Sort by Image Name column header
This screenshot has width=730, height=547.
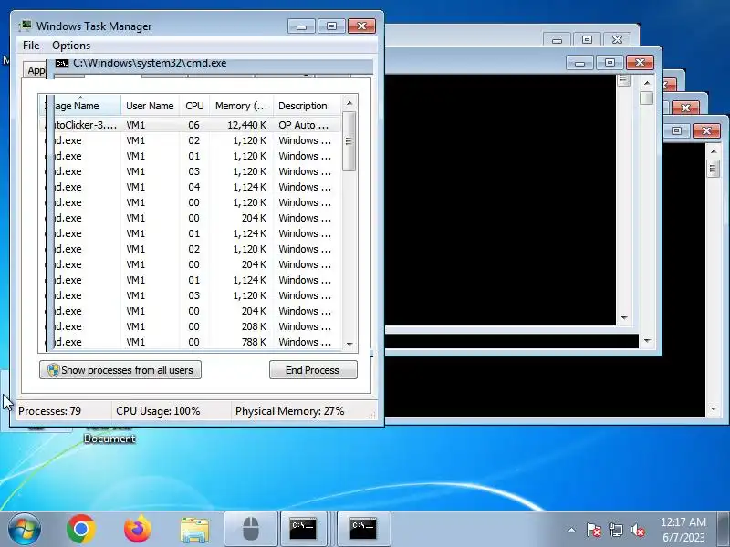point(83,106)
